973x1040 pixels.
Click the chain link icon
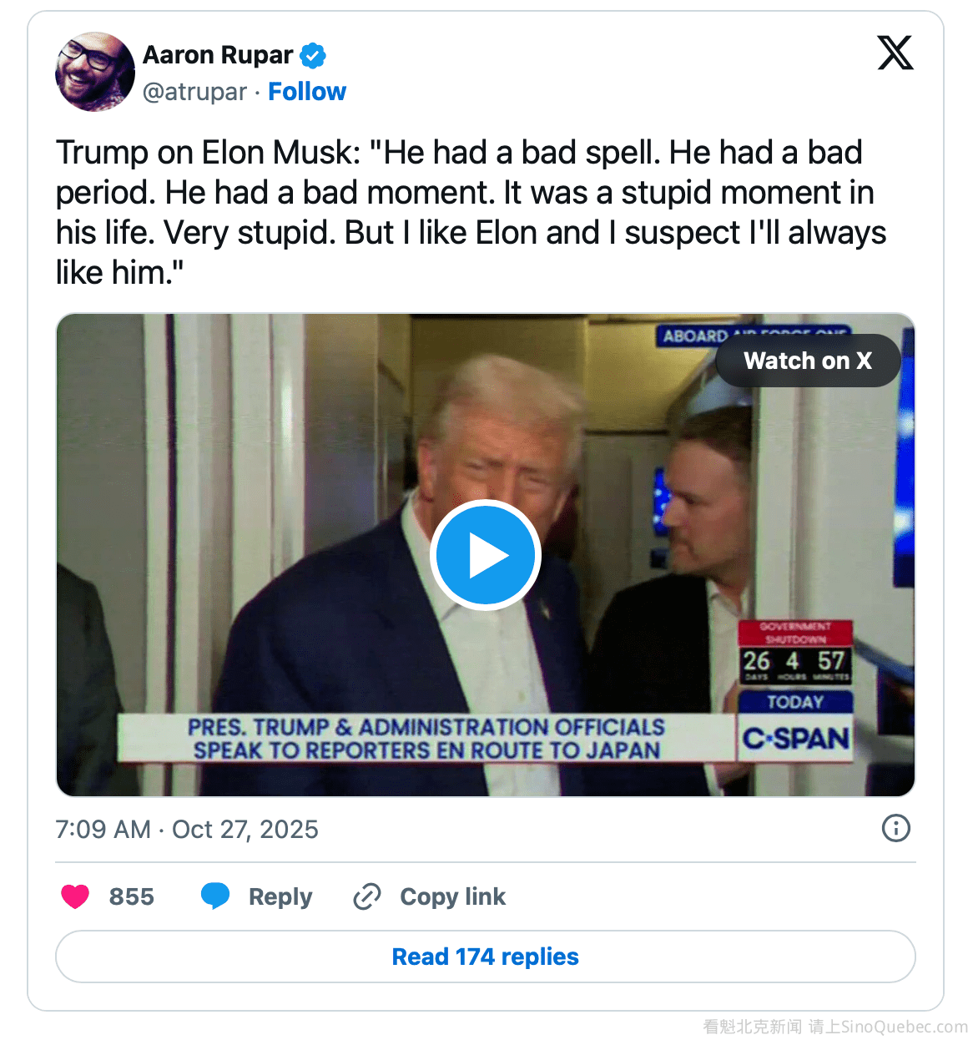[x=367, y=896]
